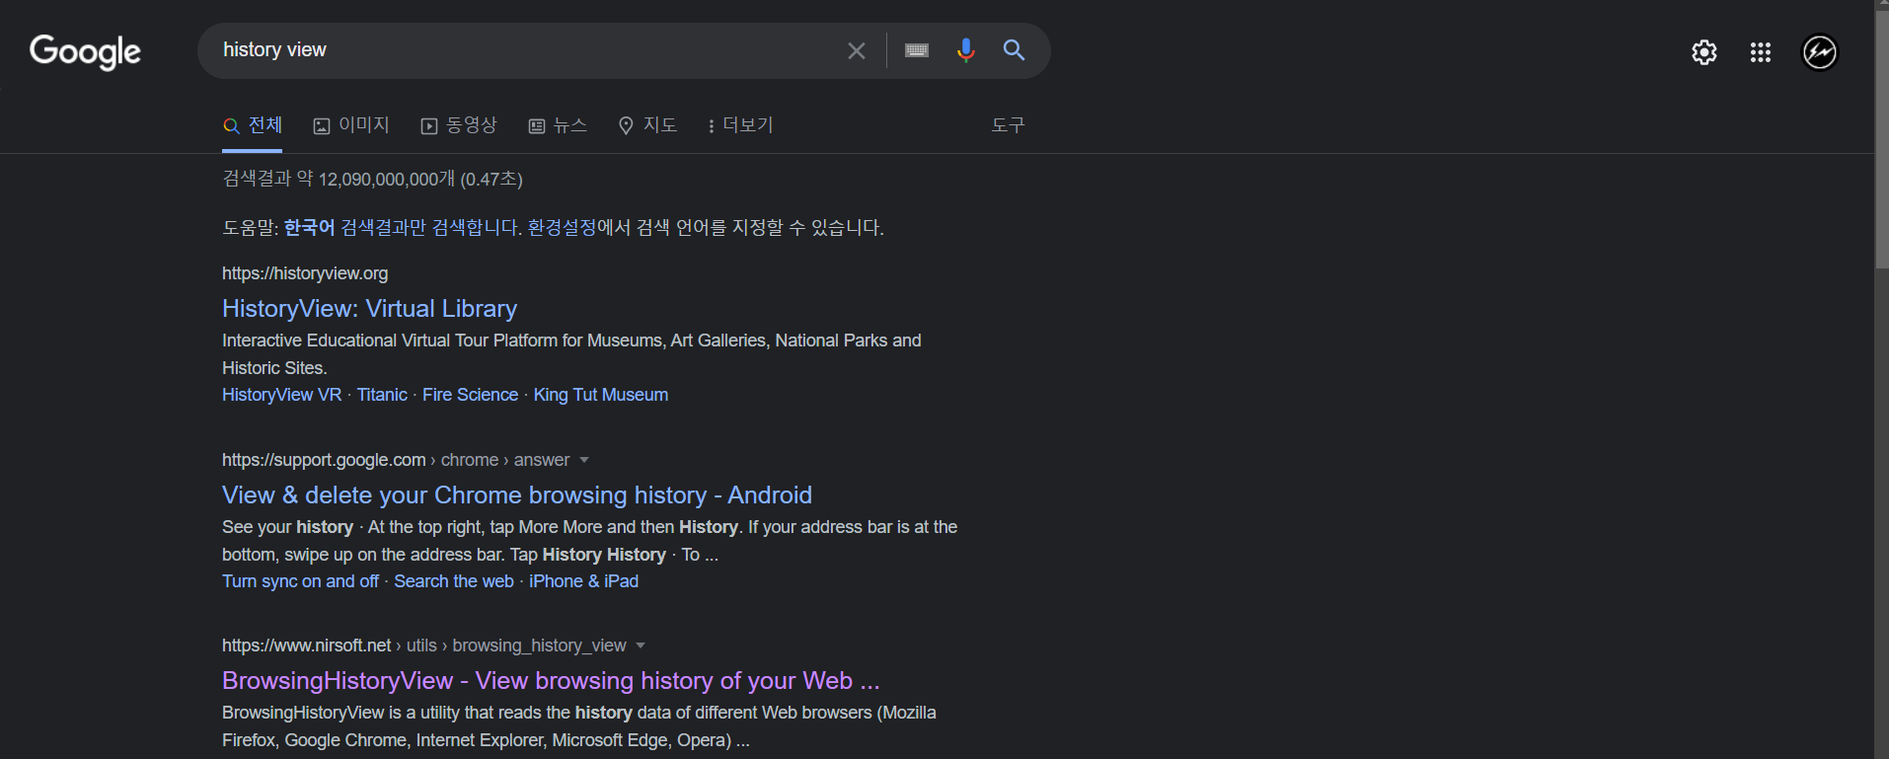
Task: Start voice search with microphone icon
Action: (966, 49)
